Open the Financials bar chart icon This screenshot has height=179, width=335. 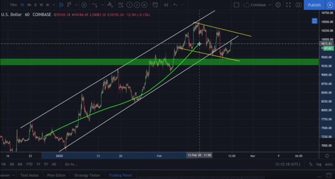tap(110, 5)
